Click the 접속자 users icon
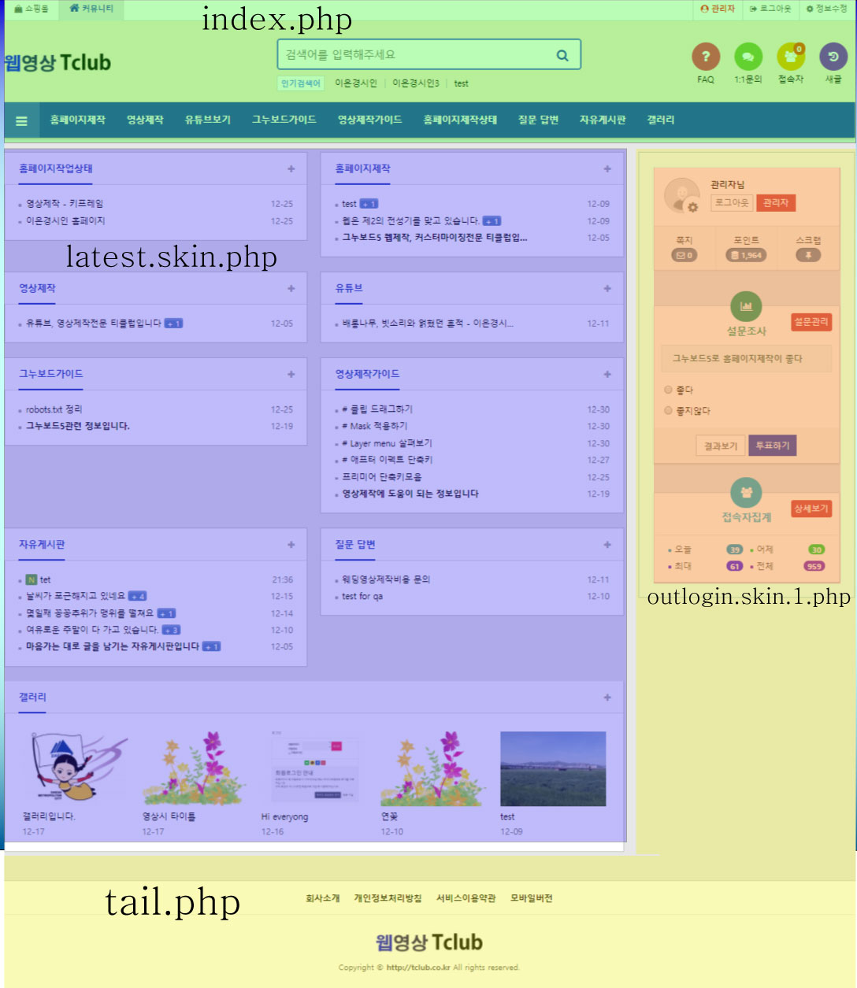Viewport: 857px width, 988px height. pyautogui.click(x=791, y=57)
